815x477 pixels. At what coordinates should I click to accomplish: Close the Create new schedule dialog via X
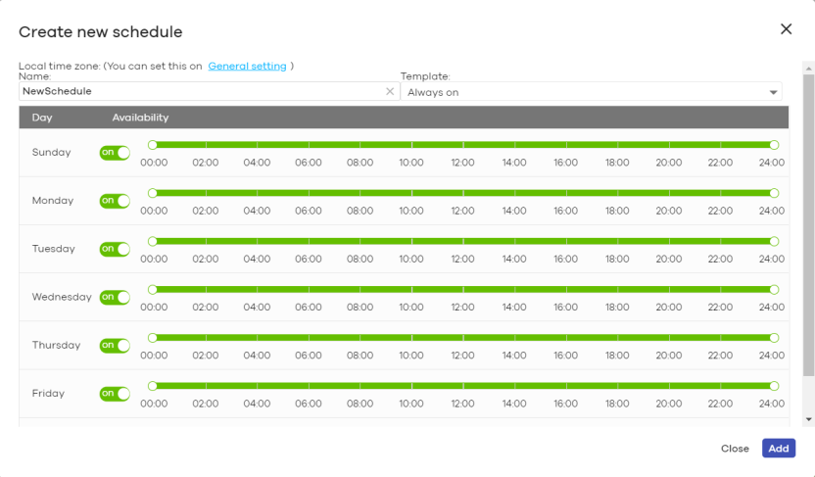pos(786,29)
